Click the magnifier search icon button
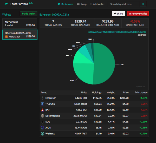156x143 pixels. coord(143,4)
